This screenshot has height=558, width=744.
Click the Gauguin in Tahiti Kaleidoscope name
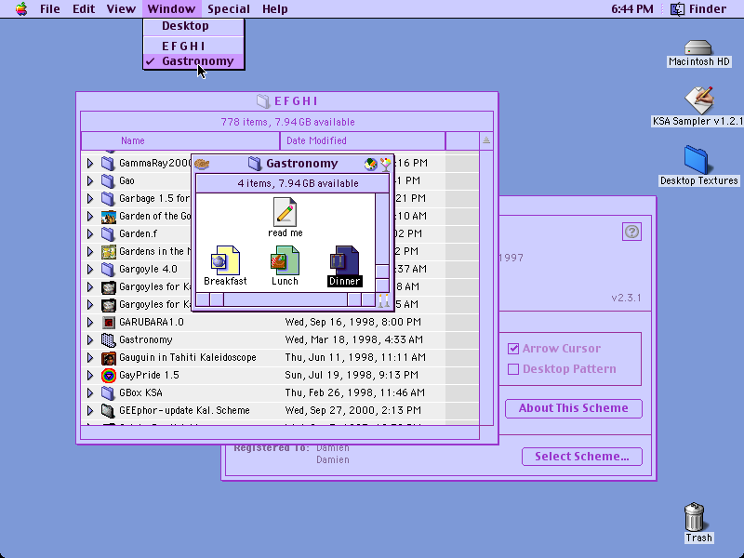click(188, 357)
